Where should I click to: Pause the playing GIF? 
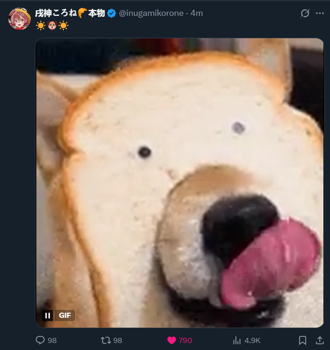(48, 315)
